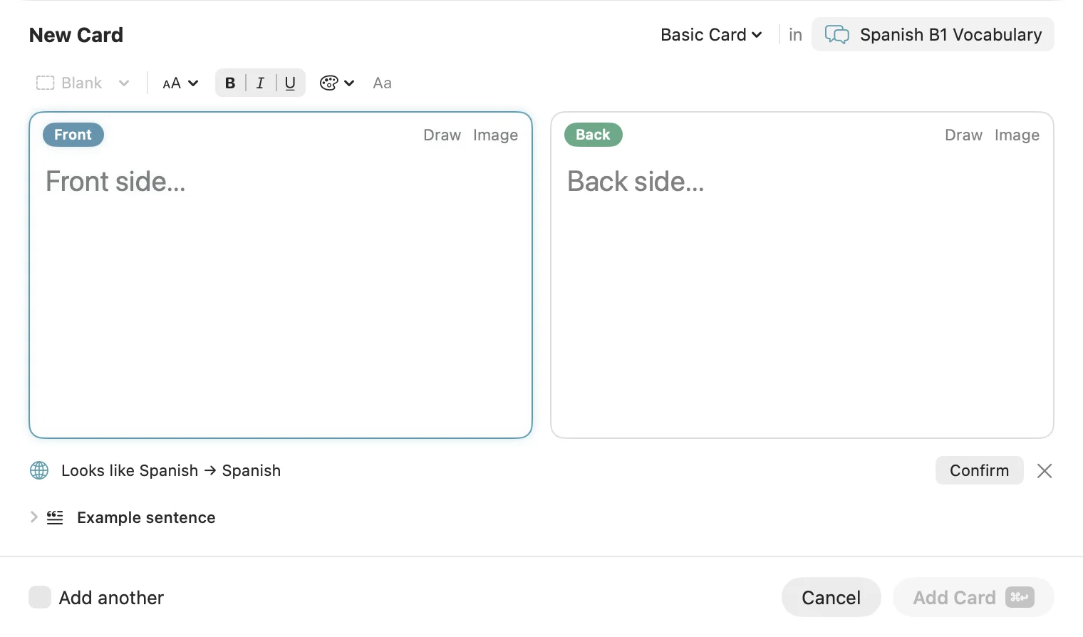
Task: Click the Aa font style button
Action: 382,83
